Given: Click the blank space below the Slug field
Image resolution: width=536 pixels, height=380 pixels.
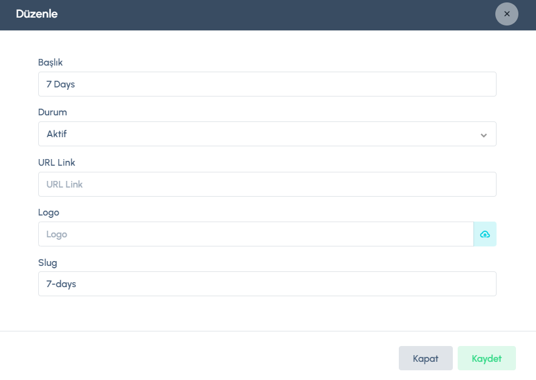Looking at the screenshot, I should pyautogui.click(x=267, y=313).
